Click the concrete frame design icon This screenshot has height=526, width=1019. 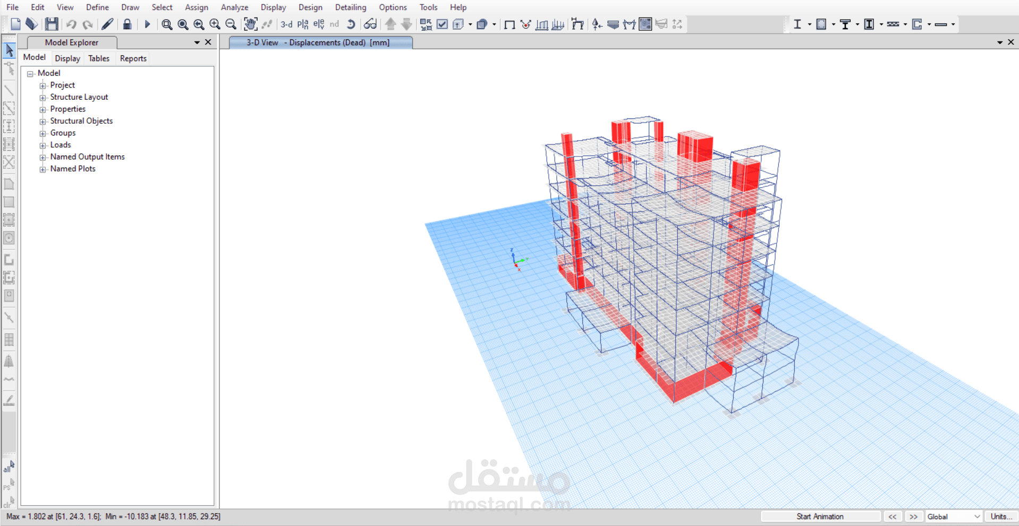point(821,24)
